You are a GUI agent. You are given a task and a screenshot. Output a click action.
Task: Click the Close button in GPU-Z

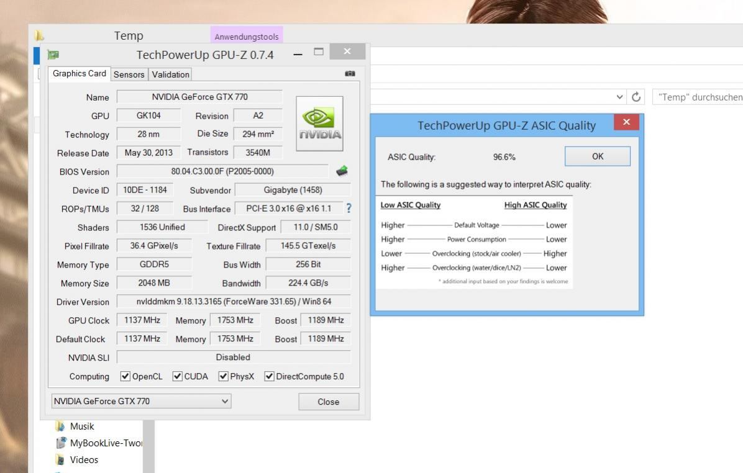[329, 402]
